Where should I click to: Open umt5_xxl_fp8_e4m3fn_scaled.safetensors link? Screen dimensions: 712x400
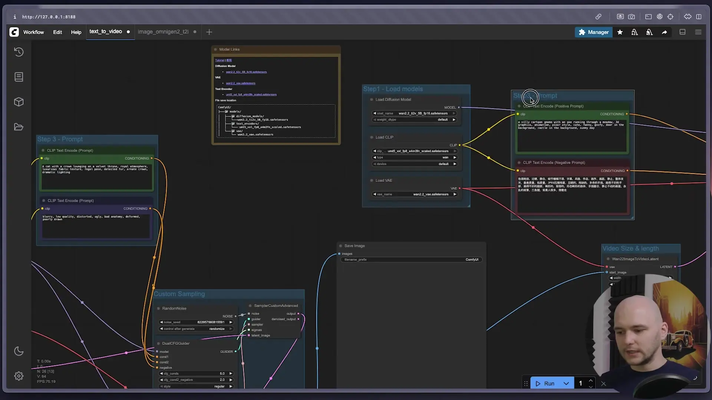pyautogui.click(x=251, y=94)
